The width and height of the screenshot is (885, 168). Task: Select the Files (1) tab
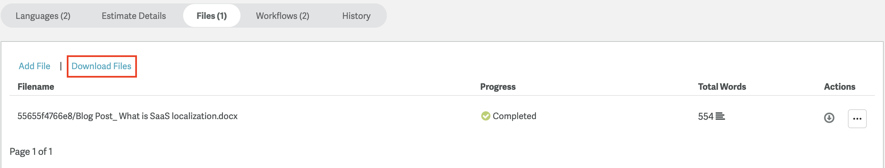coord(211,16)
